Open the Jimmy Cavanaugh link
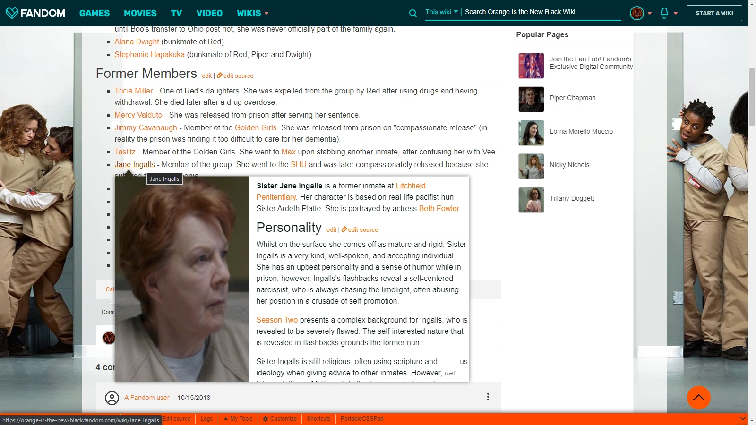Screen dimensions: 756x425 click(x=146, y=128)
